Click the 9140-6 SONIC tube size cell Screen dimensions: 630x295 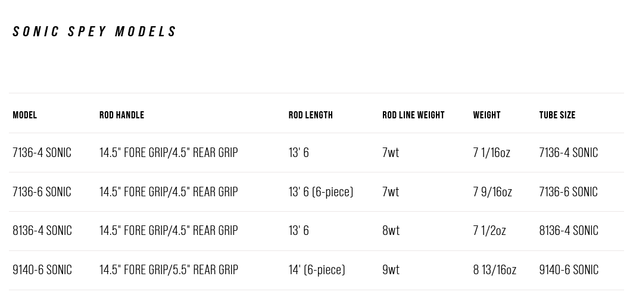coord(568,270)
